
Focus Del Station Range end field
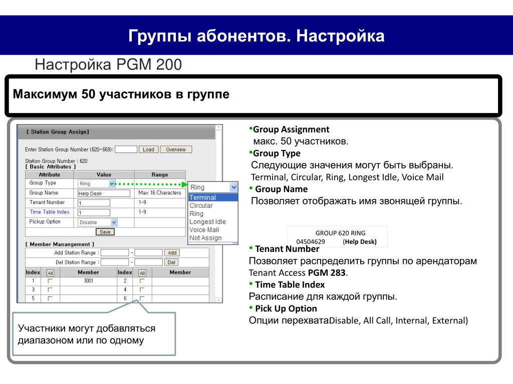pos(148,262)
